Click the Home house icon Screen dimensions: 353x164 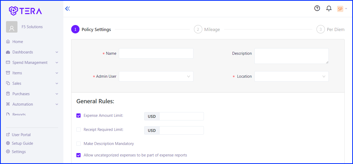8,42
